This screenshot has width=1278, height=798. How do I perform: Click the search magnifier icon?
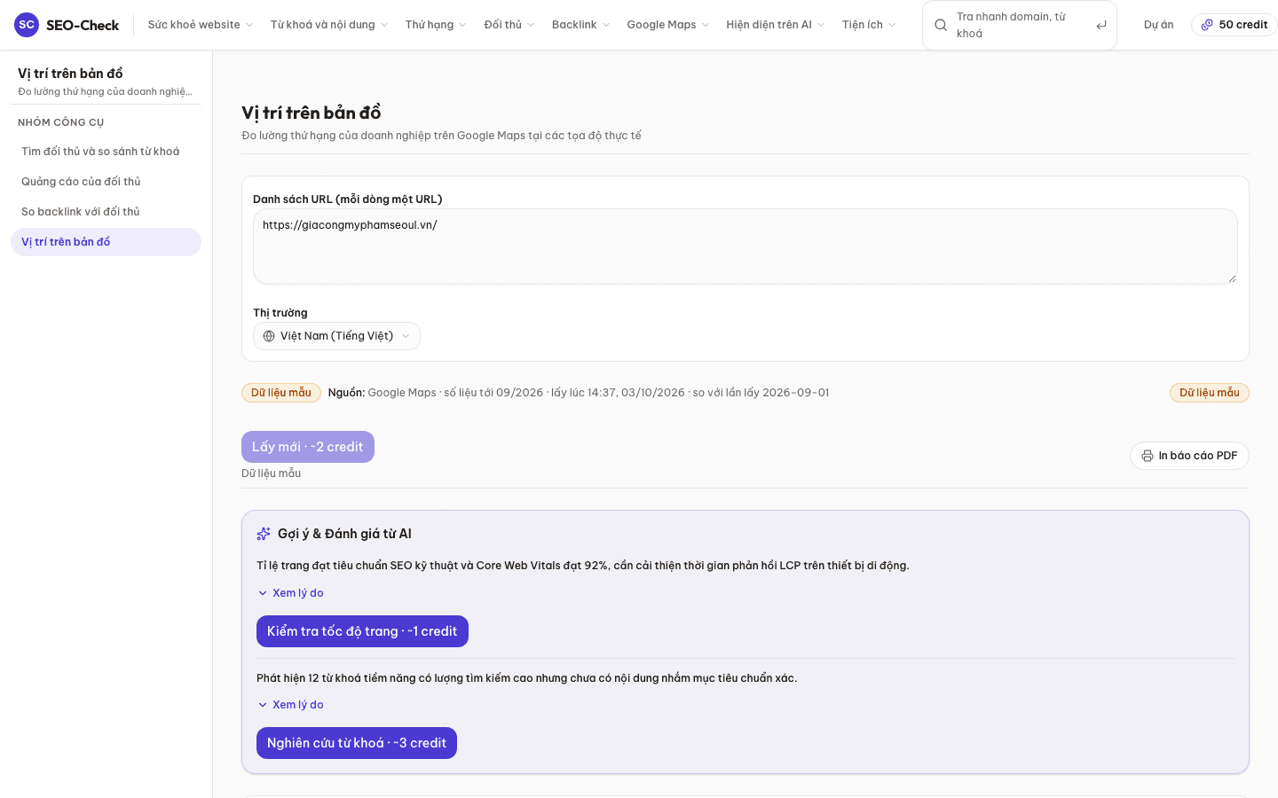coord(941,25)
